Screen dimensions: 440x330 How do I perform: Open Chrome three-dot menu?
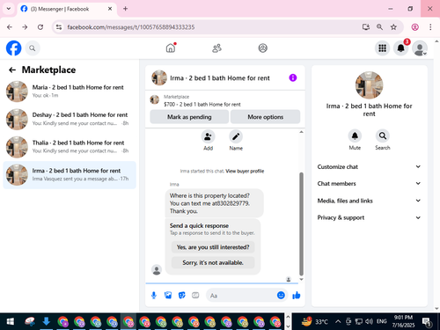click(430, 27)
